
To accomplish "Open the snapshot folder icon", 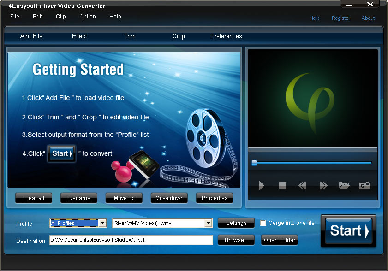I will click(344, 186).
